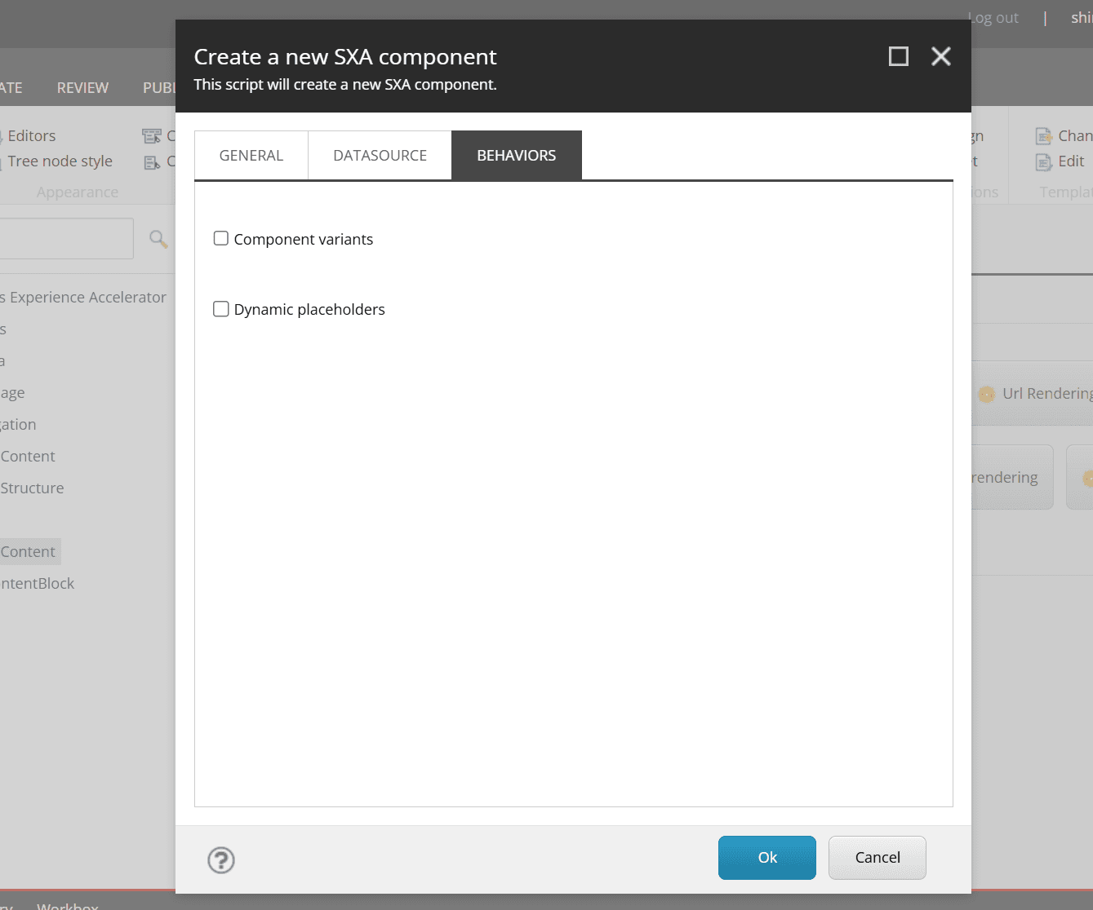Enable the Component variants checkbox
The height and width of the screenshot is (910, 1093).
[221, 239]
